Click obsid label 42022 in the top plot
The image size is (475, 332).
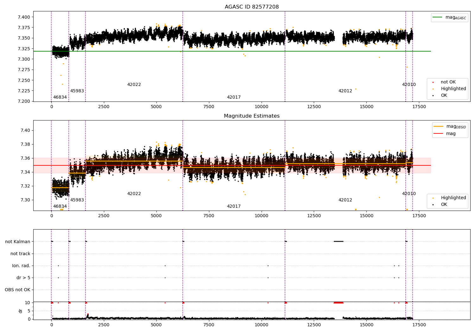point(134,85)
